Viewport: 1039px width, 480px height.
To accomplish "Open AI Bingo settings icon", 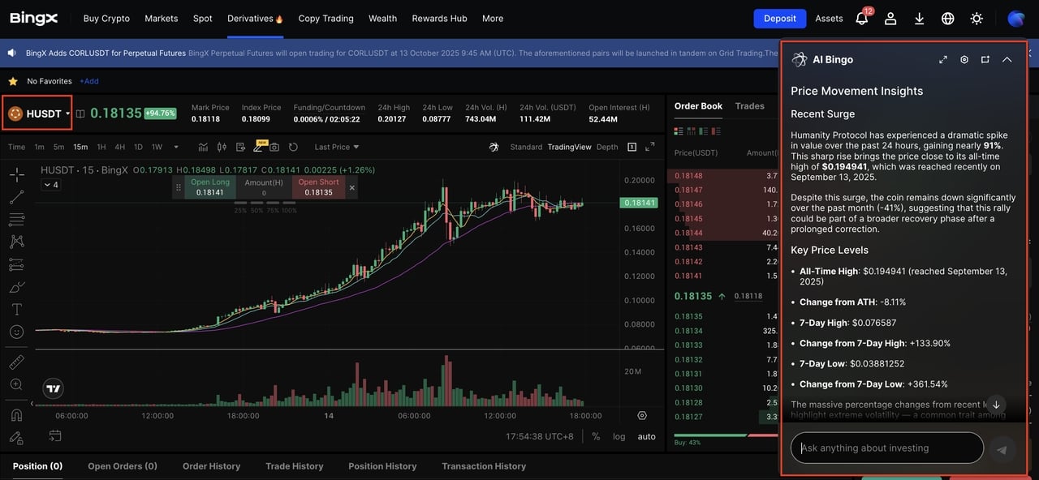I will pos(964,59).
